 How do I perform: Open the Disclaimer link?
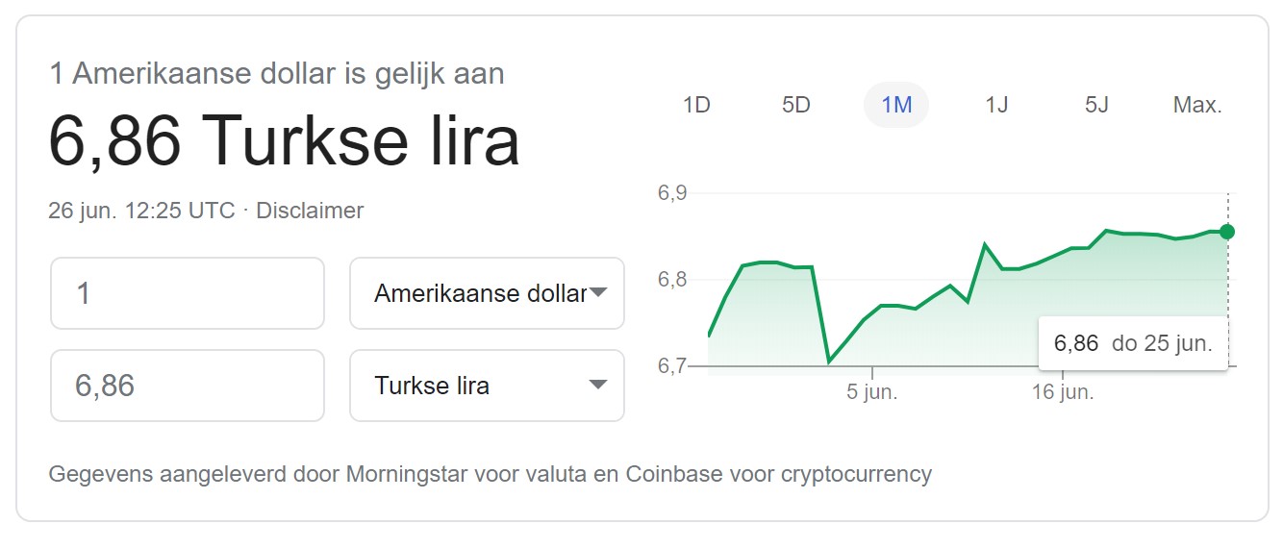click(310, 211)
